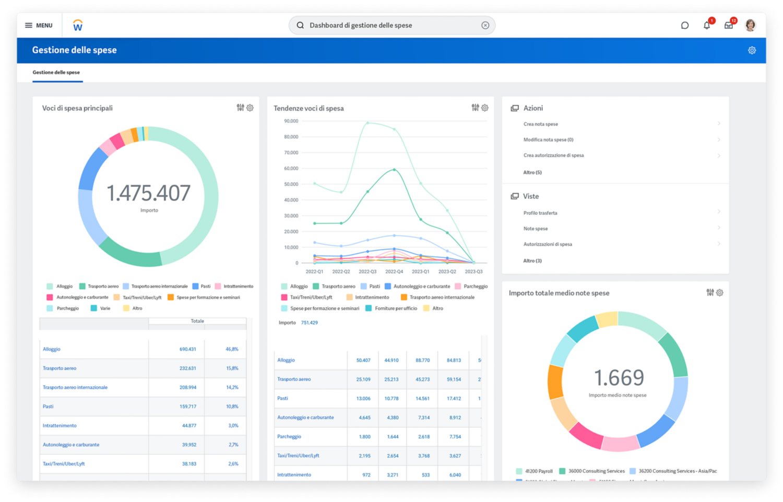This screenshot has height=502, width=783.
Task: Toggle Intrattenimento legend entry in Voci di spesa principali
Action: pyautogui.click(x=234, y=286)
